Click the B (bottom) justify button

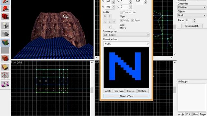[110, 27]
